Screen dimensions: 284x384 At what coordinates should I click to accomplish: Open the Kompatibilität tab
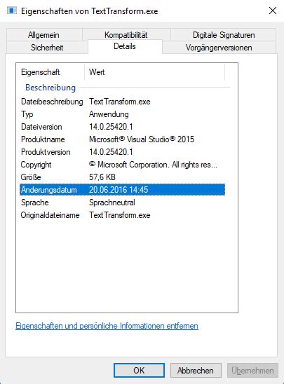(126, 34)
